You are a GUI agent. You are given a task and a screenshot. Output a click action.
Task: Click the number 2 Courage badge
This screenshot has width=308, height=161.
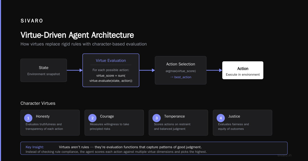[92, 118]
